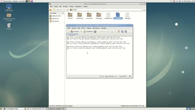
Task: Click the icon at right of location bar
Action: coord(144,10)
